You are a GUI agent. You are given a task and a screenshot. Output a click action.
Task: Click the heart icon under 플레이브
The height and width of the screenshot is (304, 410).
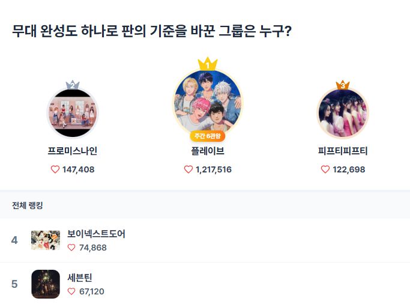tap(188, 169)
